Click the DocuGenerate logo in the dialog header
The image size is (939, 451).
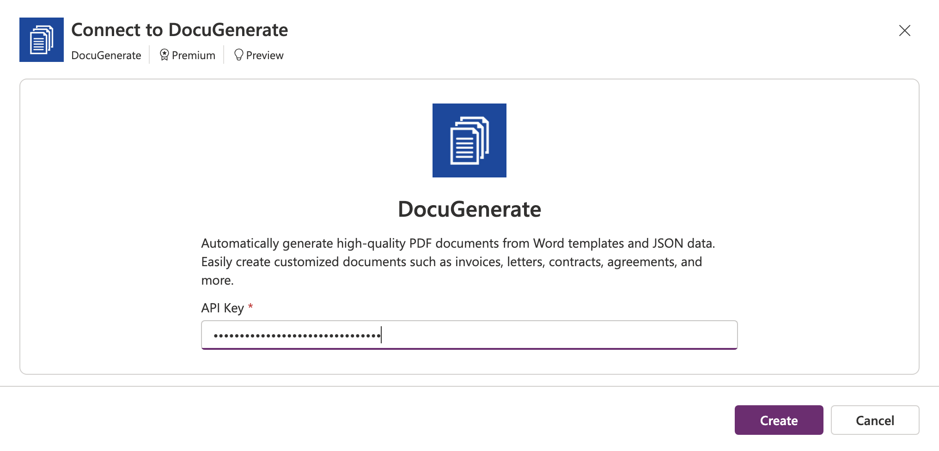pyautogui.click(x=41, y=39)
